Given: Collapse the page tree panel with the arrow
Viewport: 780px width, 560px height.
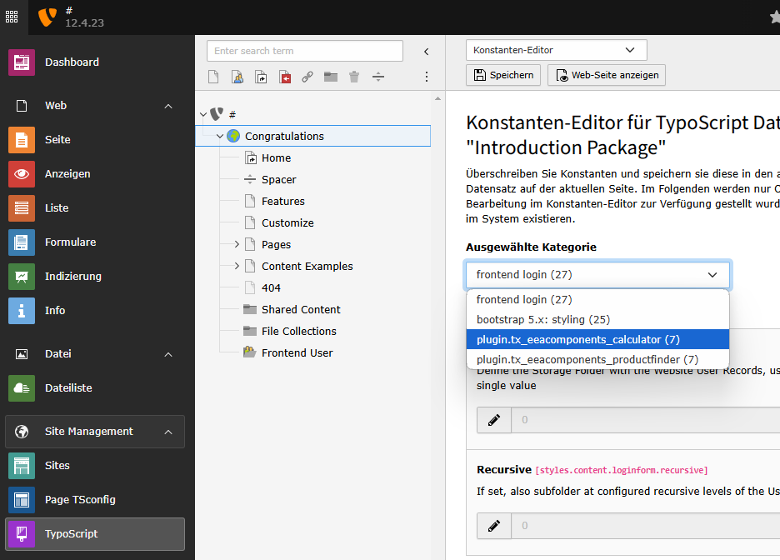Looking at the screenshot, I should (427, 51).
